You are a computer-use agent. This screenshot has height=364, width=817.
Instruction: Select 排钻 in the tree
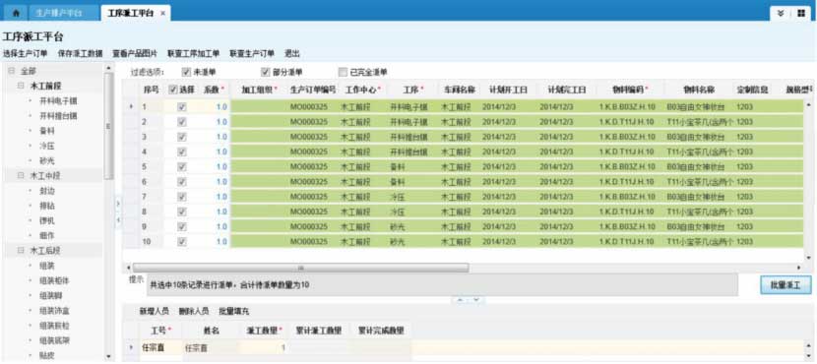(47, 206)
